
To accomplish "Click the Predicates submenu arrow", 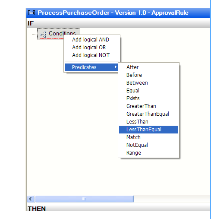I will (x=115, y=67).
